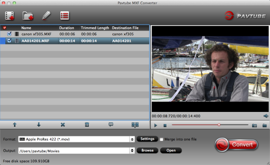
Task: Click the Add from Folder icon
Action: 28,16
